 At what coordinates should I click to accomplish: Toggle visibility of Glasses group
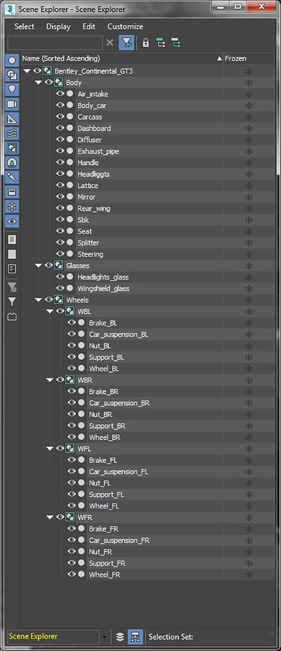[49, 265]
